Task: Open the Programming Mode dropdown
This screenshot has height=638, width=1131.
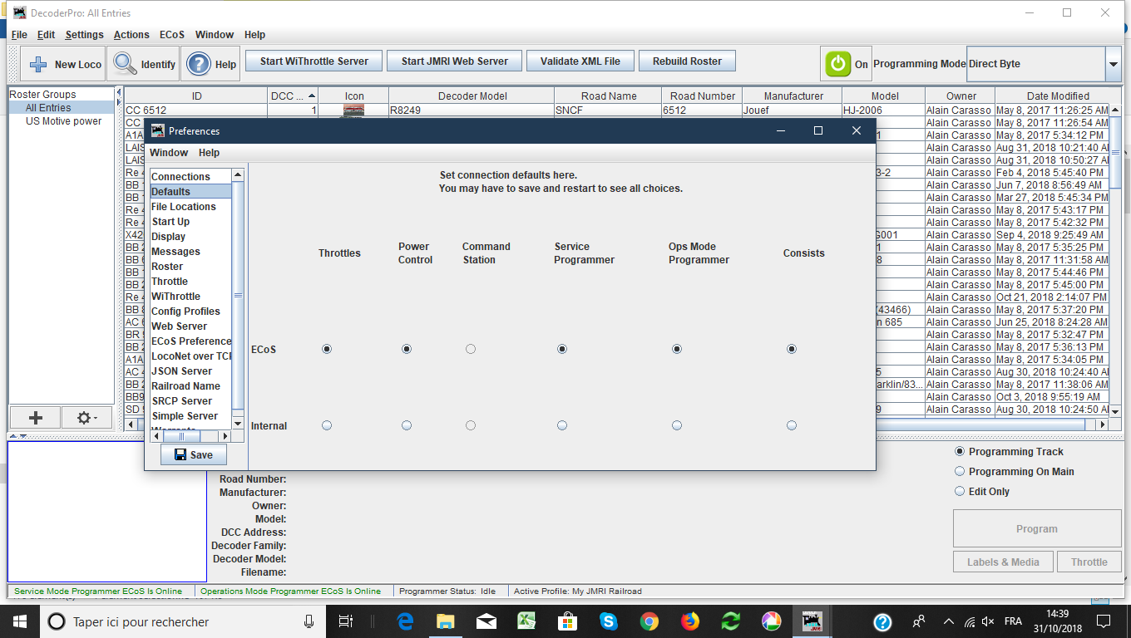Action: (x=1113, y=64)
